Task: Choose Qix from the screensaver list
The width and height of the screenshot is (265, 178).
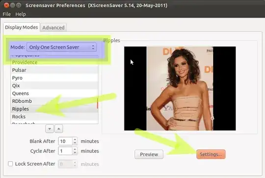Action: [x=54, y=86]
